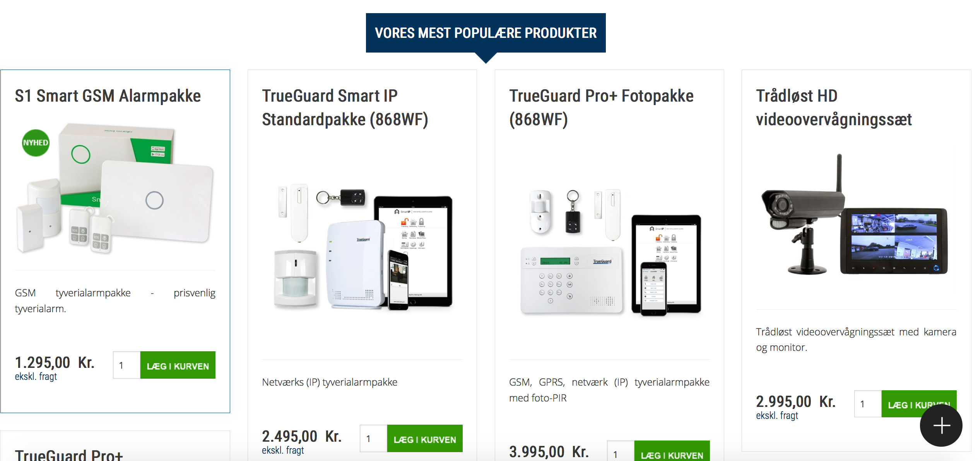Open Trådløst HD videoovervågningssæt title link
Screen dimensions: 978x461
[x=834, y=107]
